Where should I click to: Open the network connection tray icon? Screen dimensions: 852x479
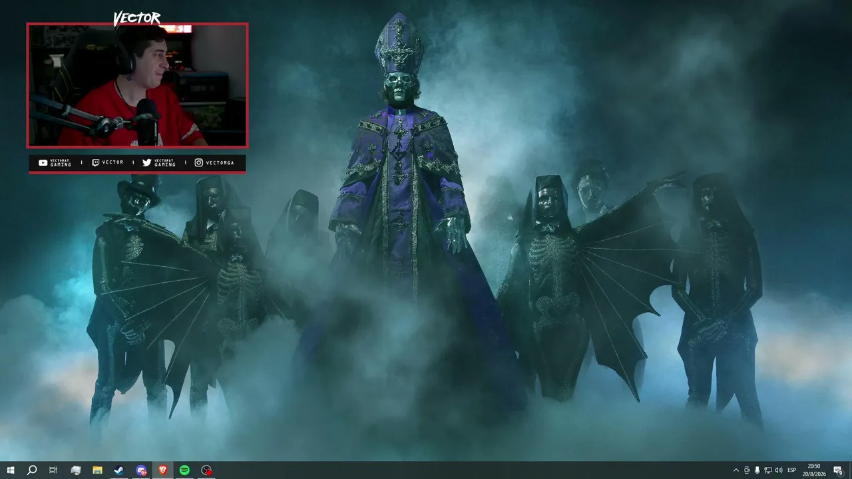(768, 470)
